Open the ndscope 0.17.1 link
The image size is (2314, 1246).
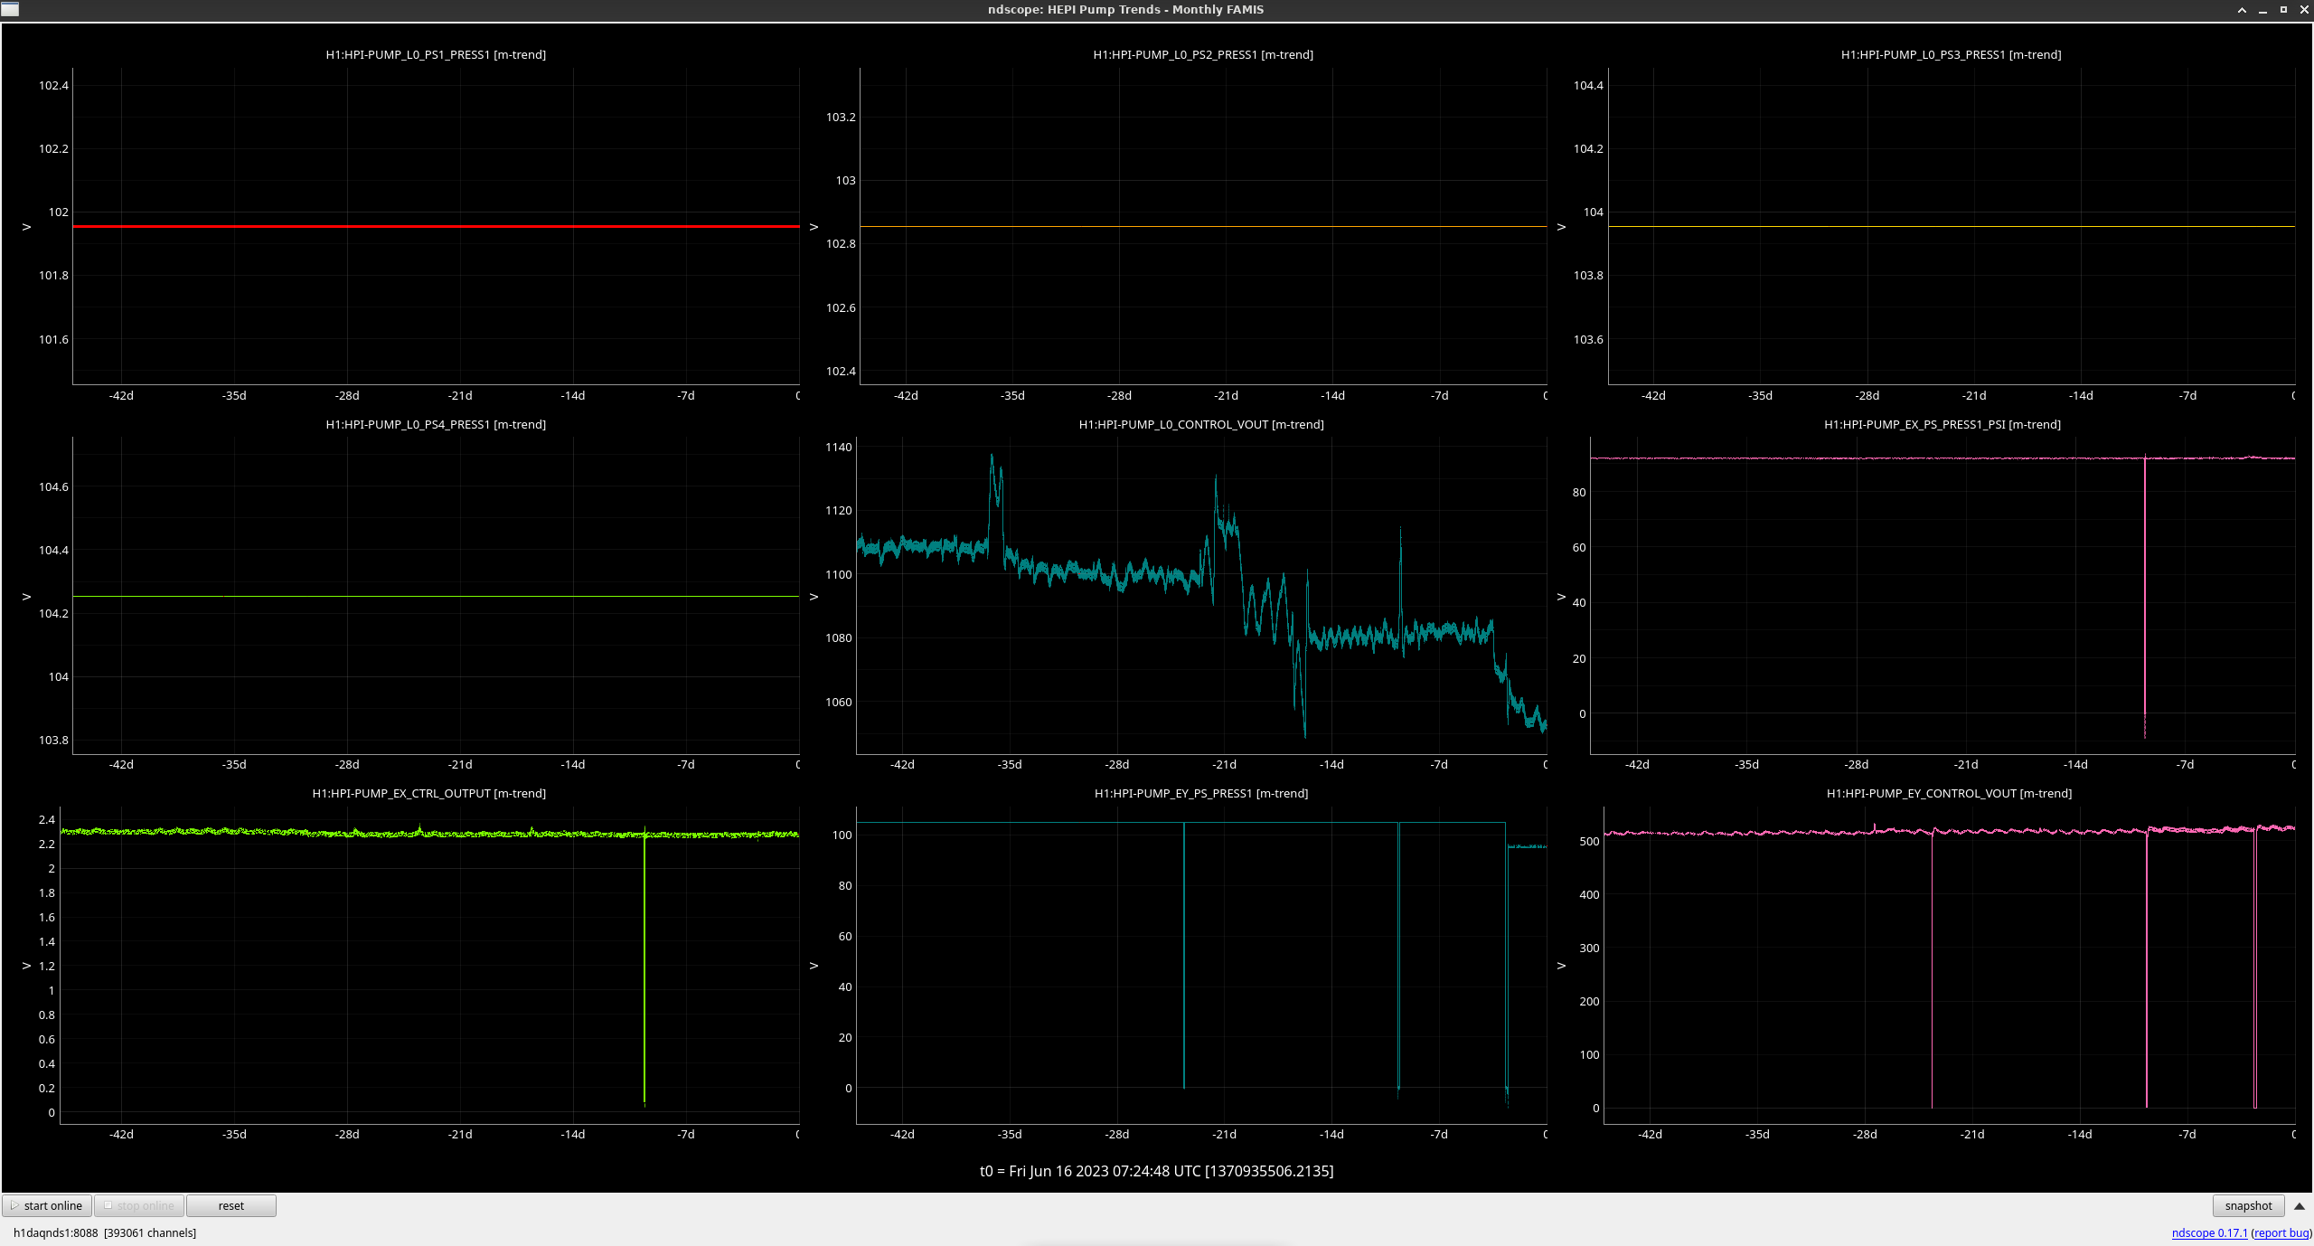pyautogui.click(x=2209, y=1232)
